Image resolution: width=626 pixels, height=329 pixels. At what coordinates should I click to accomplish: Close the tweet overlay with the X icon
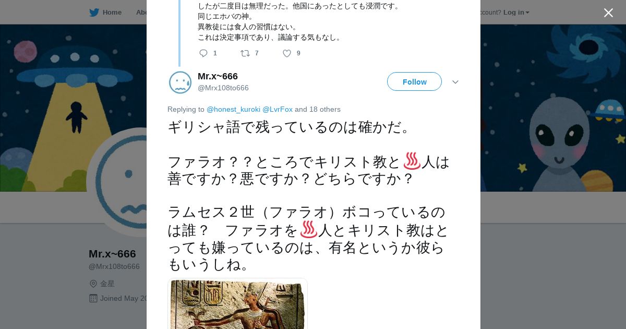tap(608, 13)
